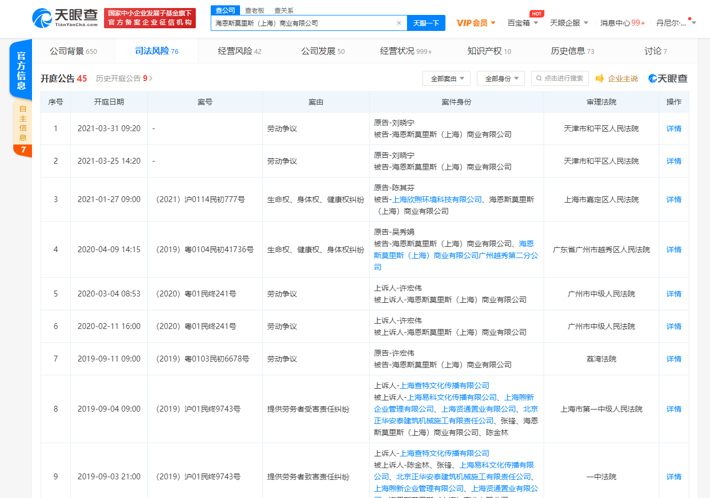
Task: Open the VIP会员 dropdown menu
Action: (476, 23)
